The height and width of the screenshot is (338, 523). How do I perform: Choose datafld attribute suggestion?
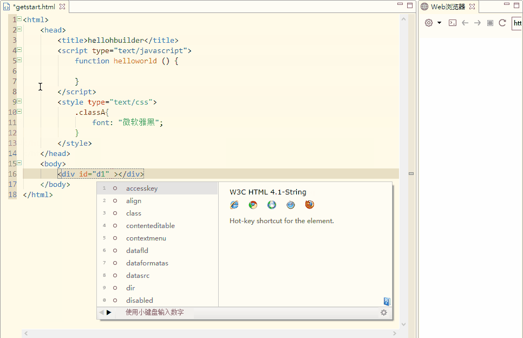pos(158,251)
